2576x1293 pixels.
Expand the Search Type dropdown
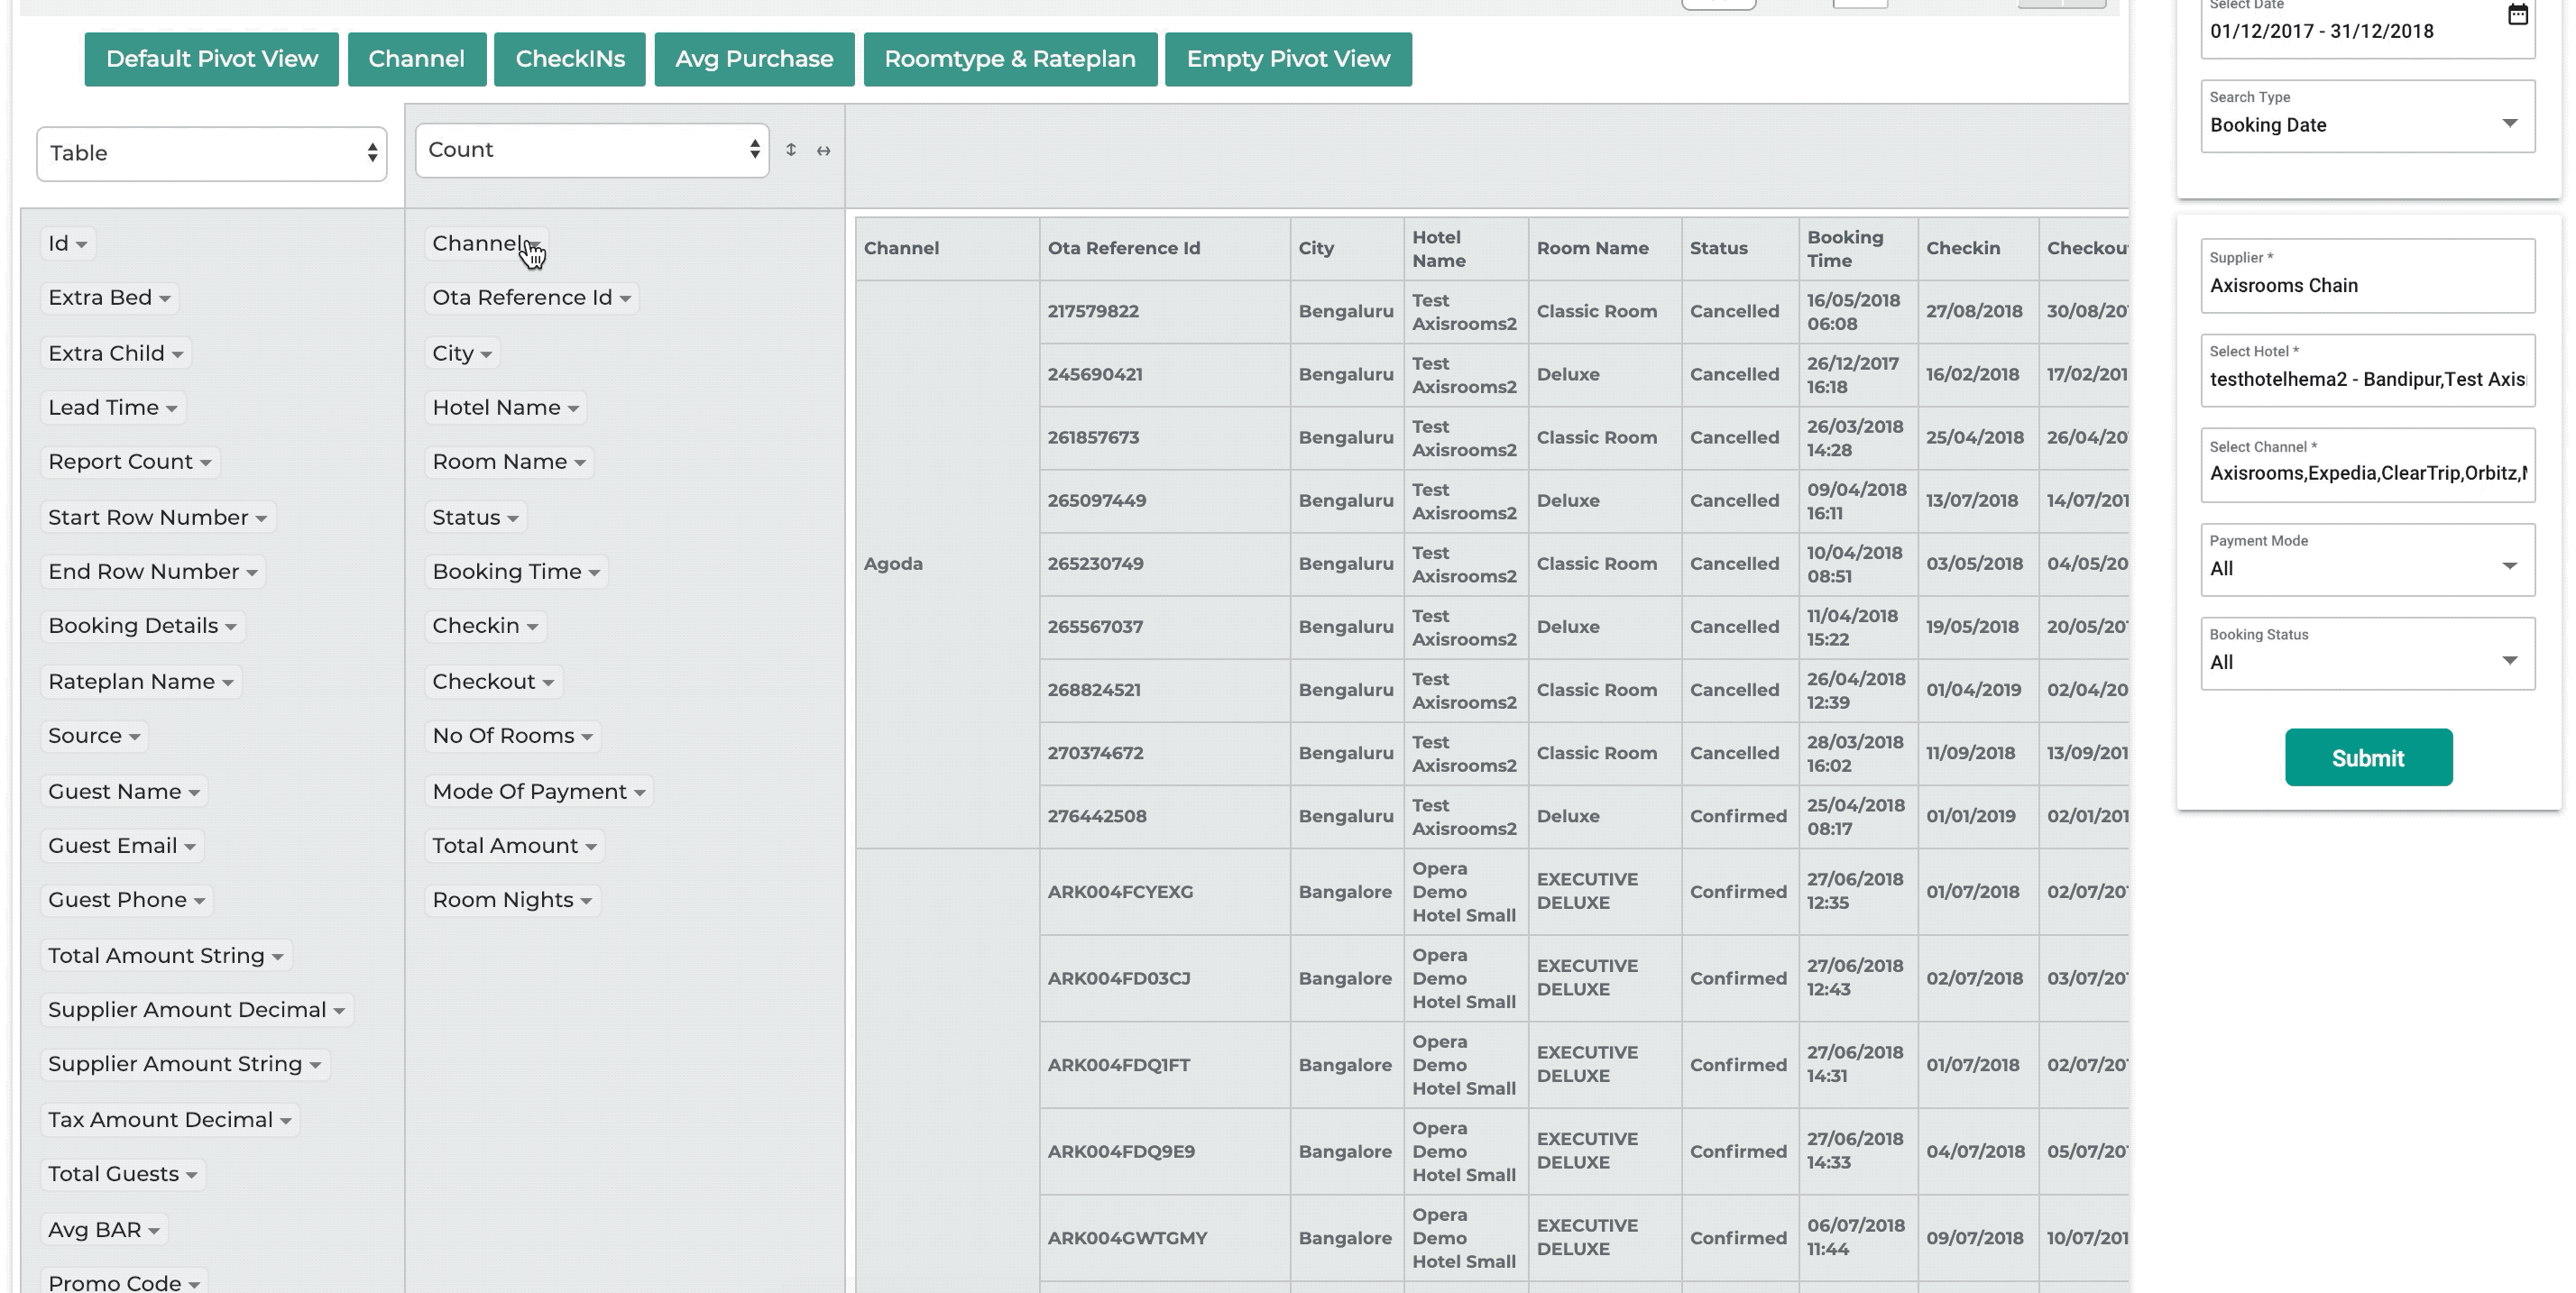pyautogui.click(x=2366, y=125)
